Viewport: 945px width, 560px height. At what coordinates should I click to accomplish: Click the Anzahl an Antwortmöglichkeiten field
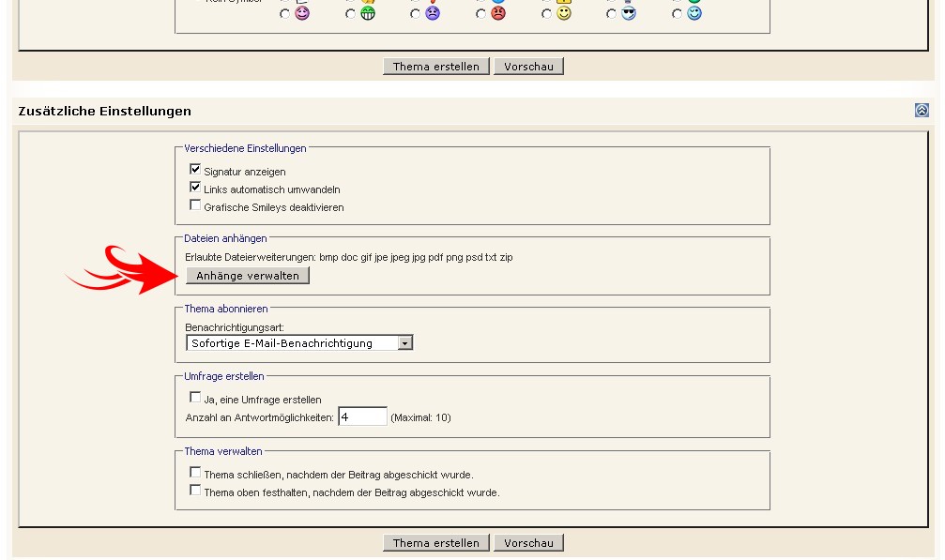(362, 416)
